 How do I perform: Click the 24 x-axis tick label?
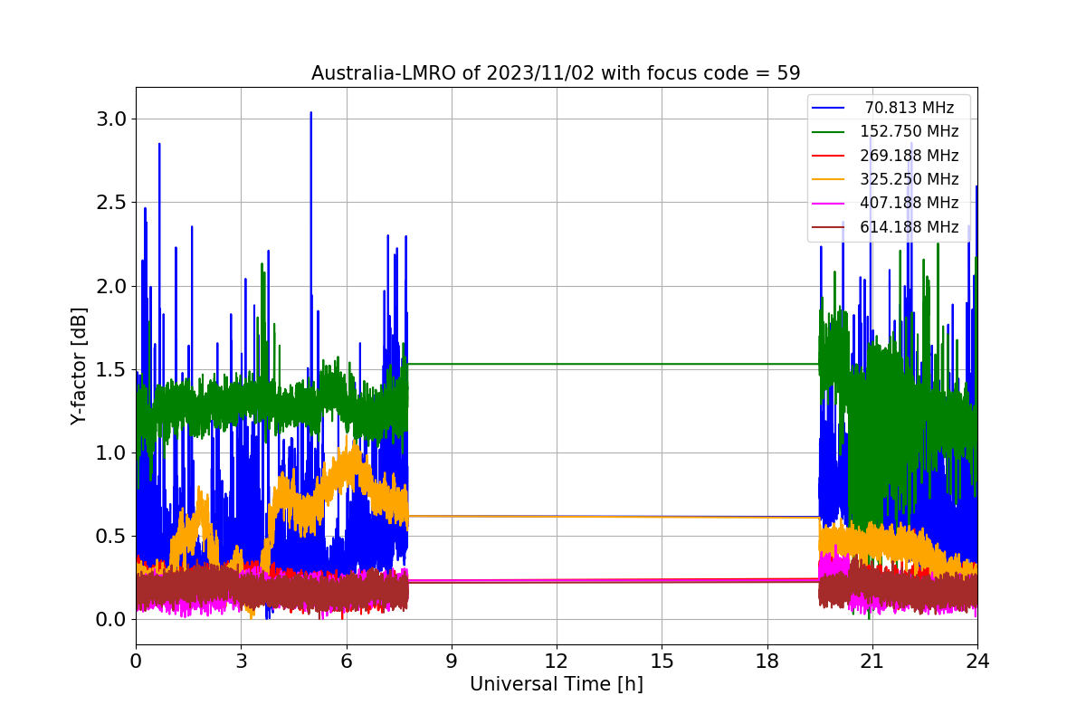click(977, 662)
